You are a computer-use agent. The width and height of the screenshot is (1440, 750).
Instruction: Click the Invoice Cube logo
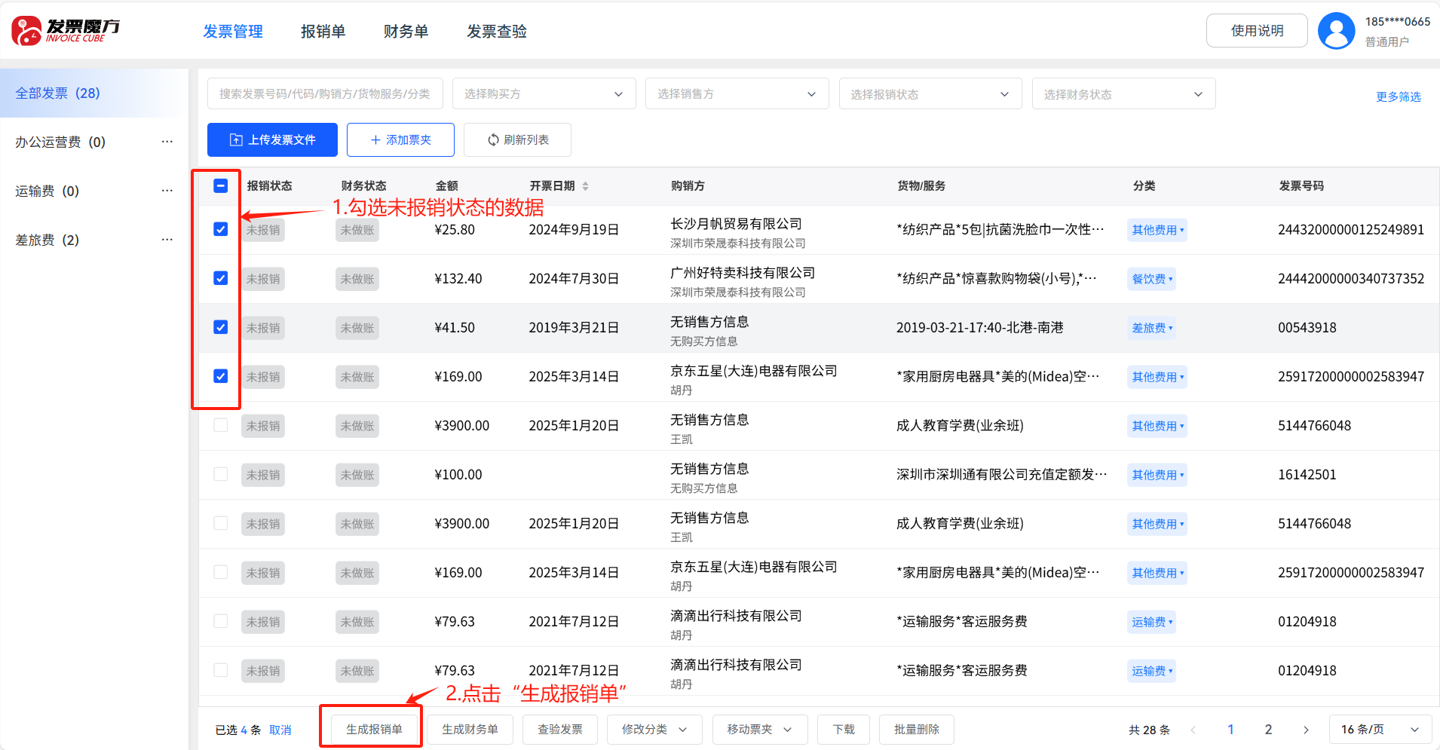point(66,31)
